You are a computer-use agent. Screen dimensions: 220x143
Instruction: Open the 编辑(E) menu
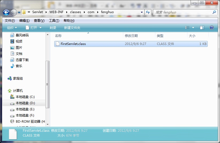pos(24,21)
